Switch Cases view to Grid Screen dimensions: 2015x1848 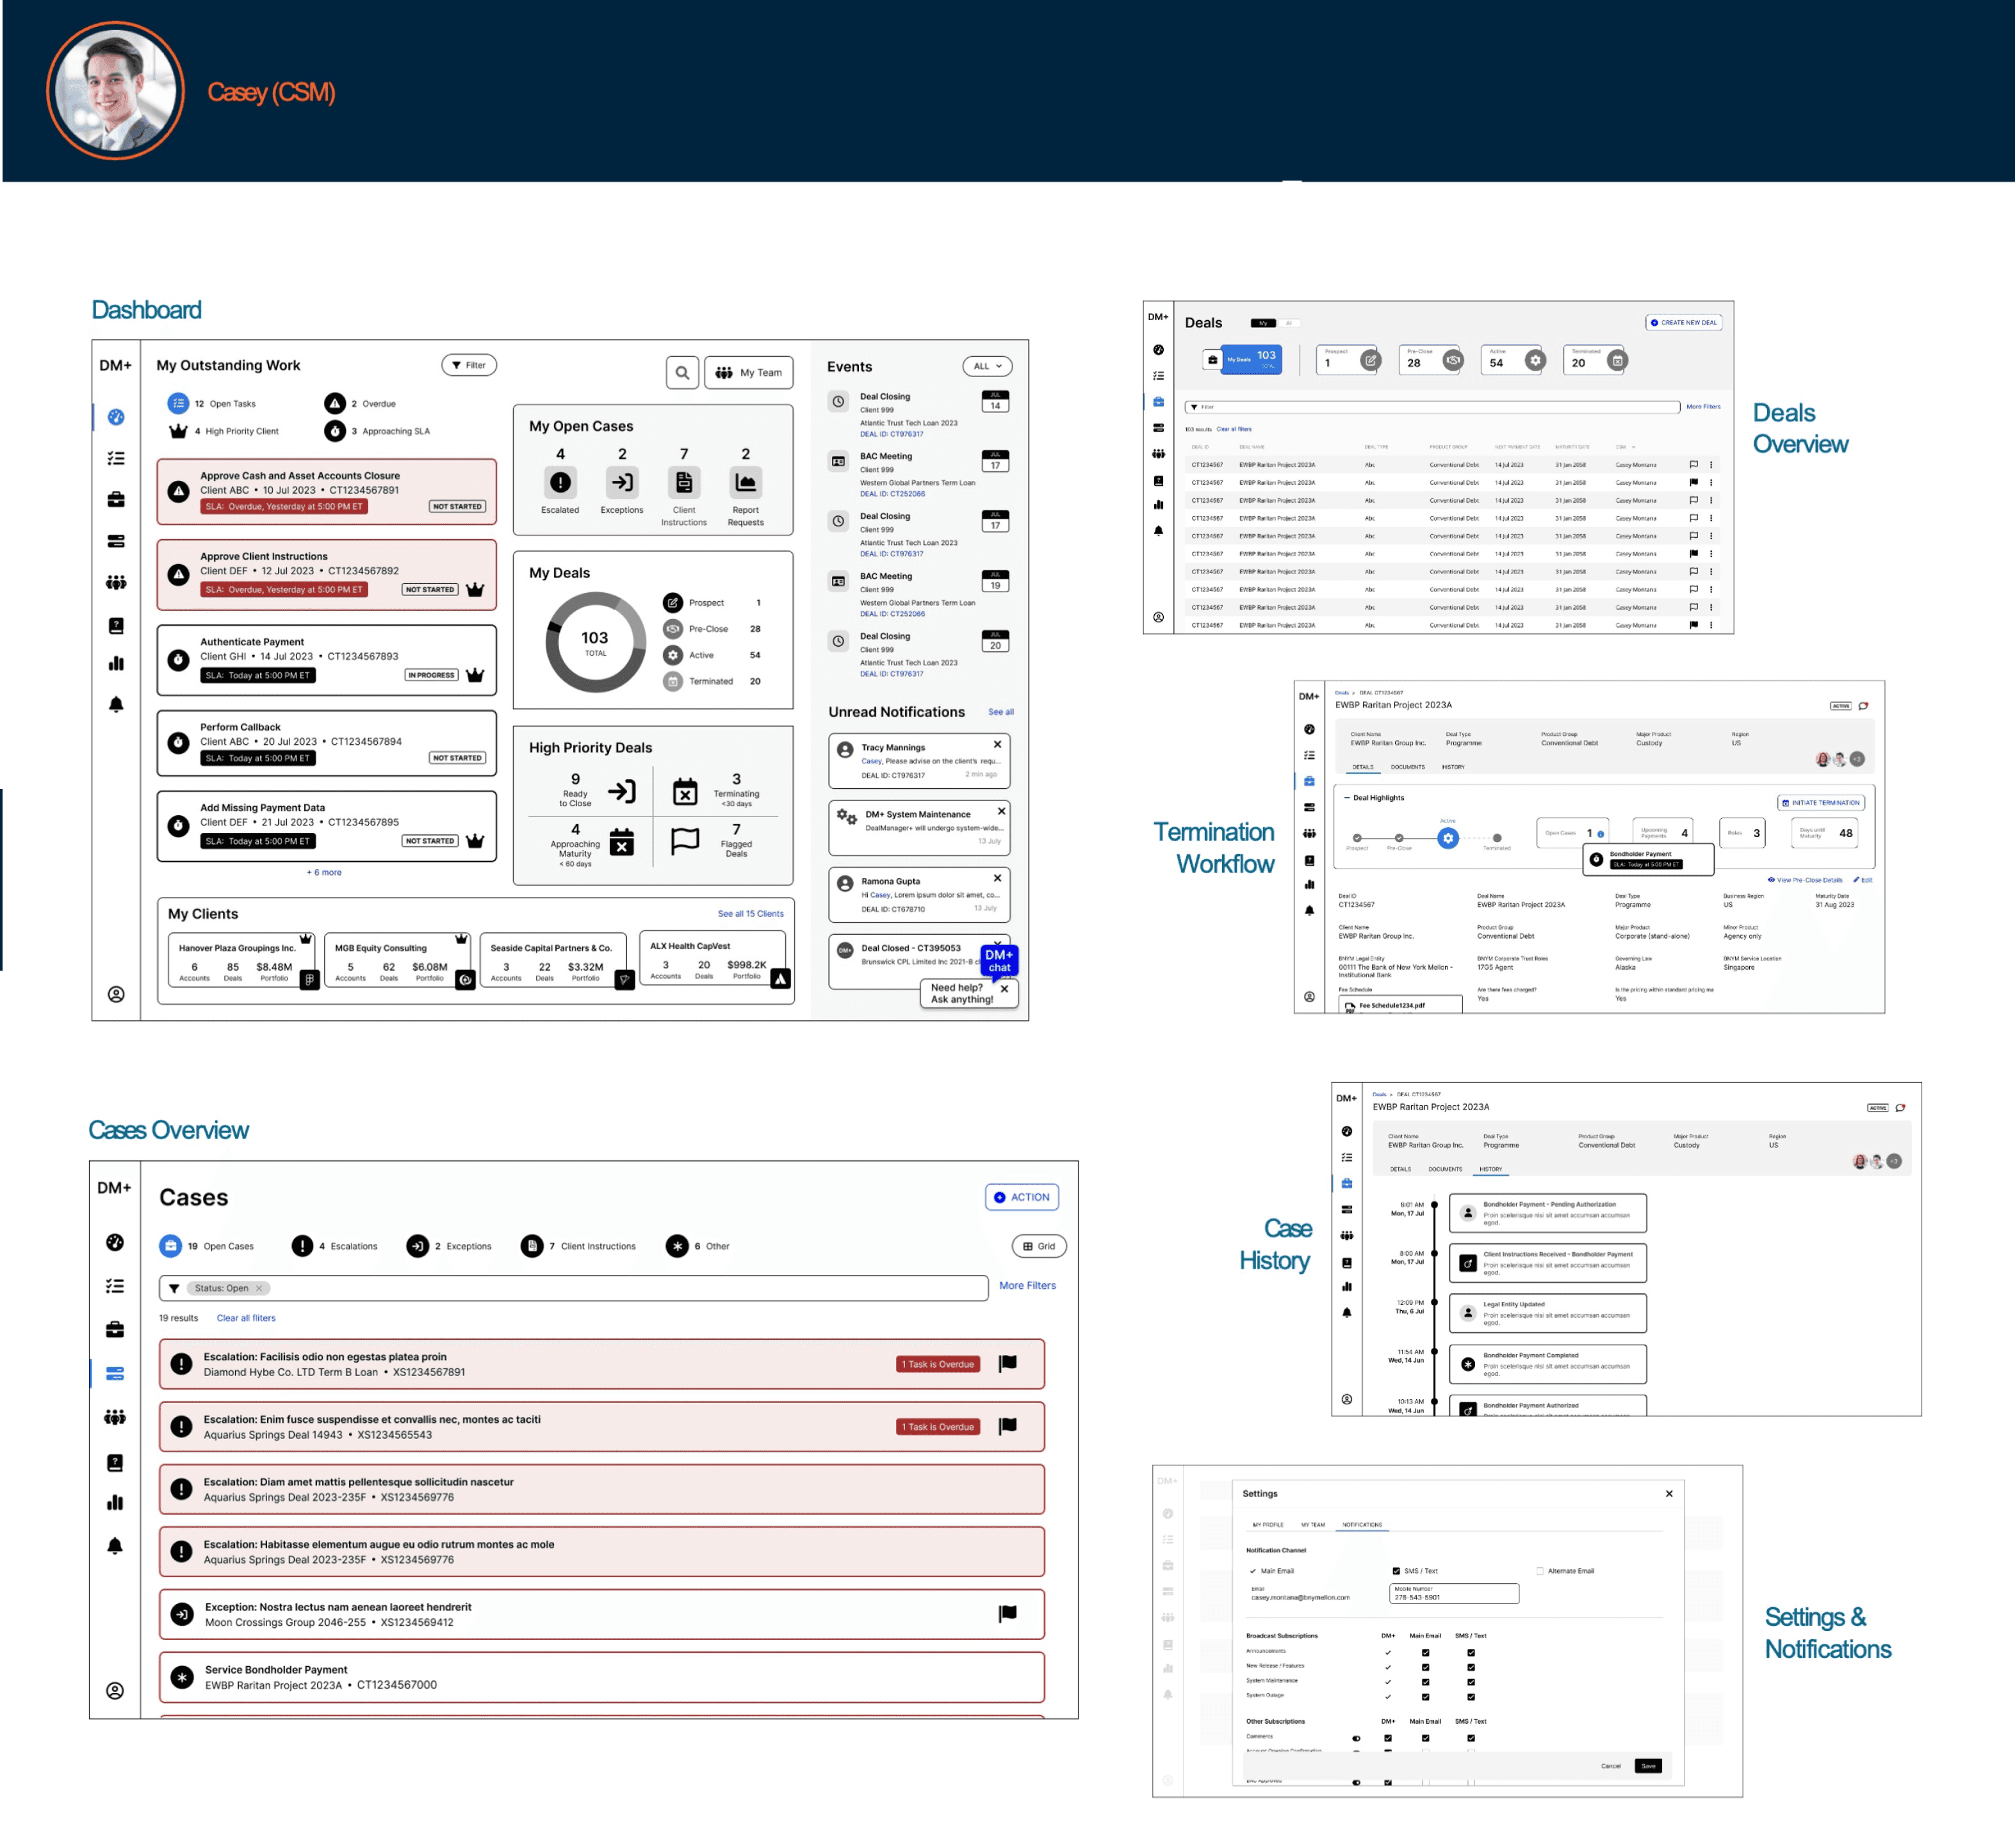click(x=1039, y=1246)
